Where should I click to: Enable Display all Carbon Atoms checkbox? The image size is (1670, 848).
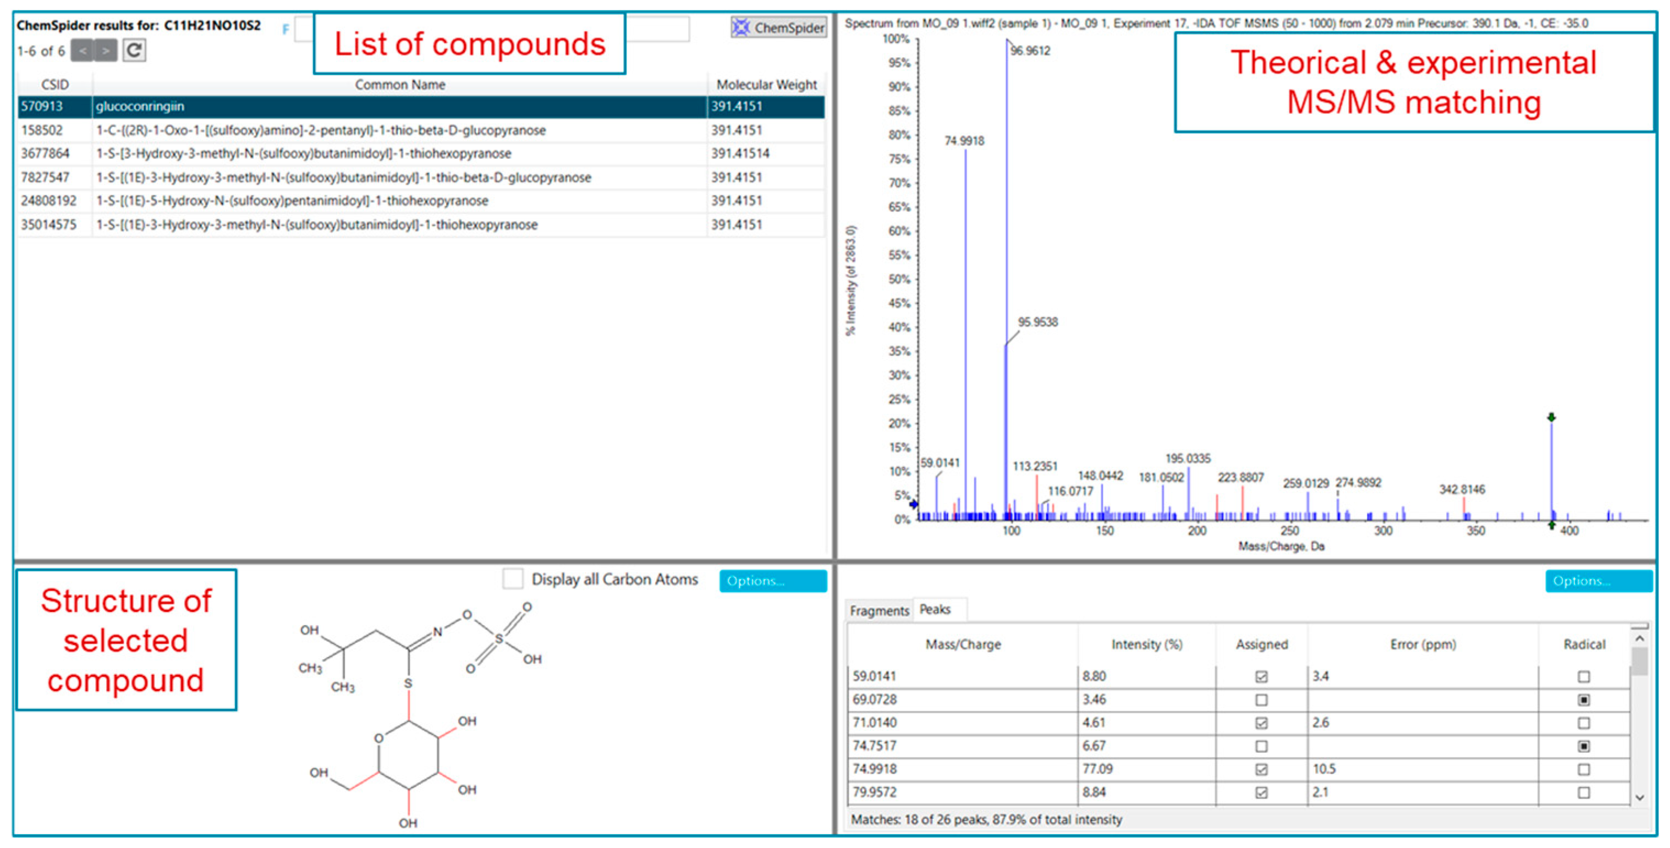click(x=513, y=579)
